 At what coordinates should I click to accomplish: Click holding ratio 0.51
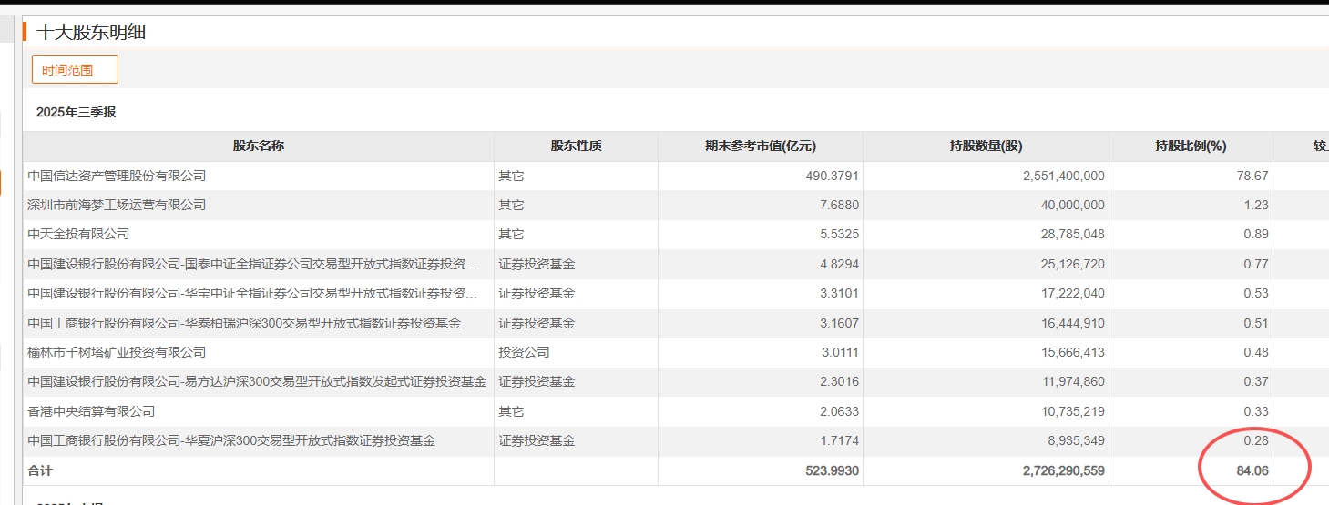pos(1256,323)
